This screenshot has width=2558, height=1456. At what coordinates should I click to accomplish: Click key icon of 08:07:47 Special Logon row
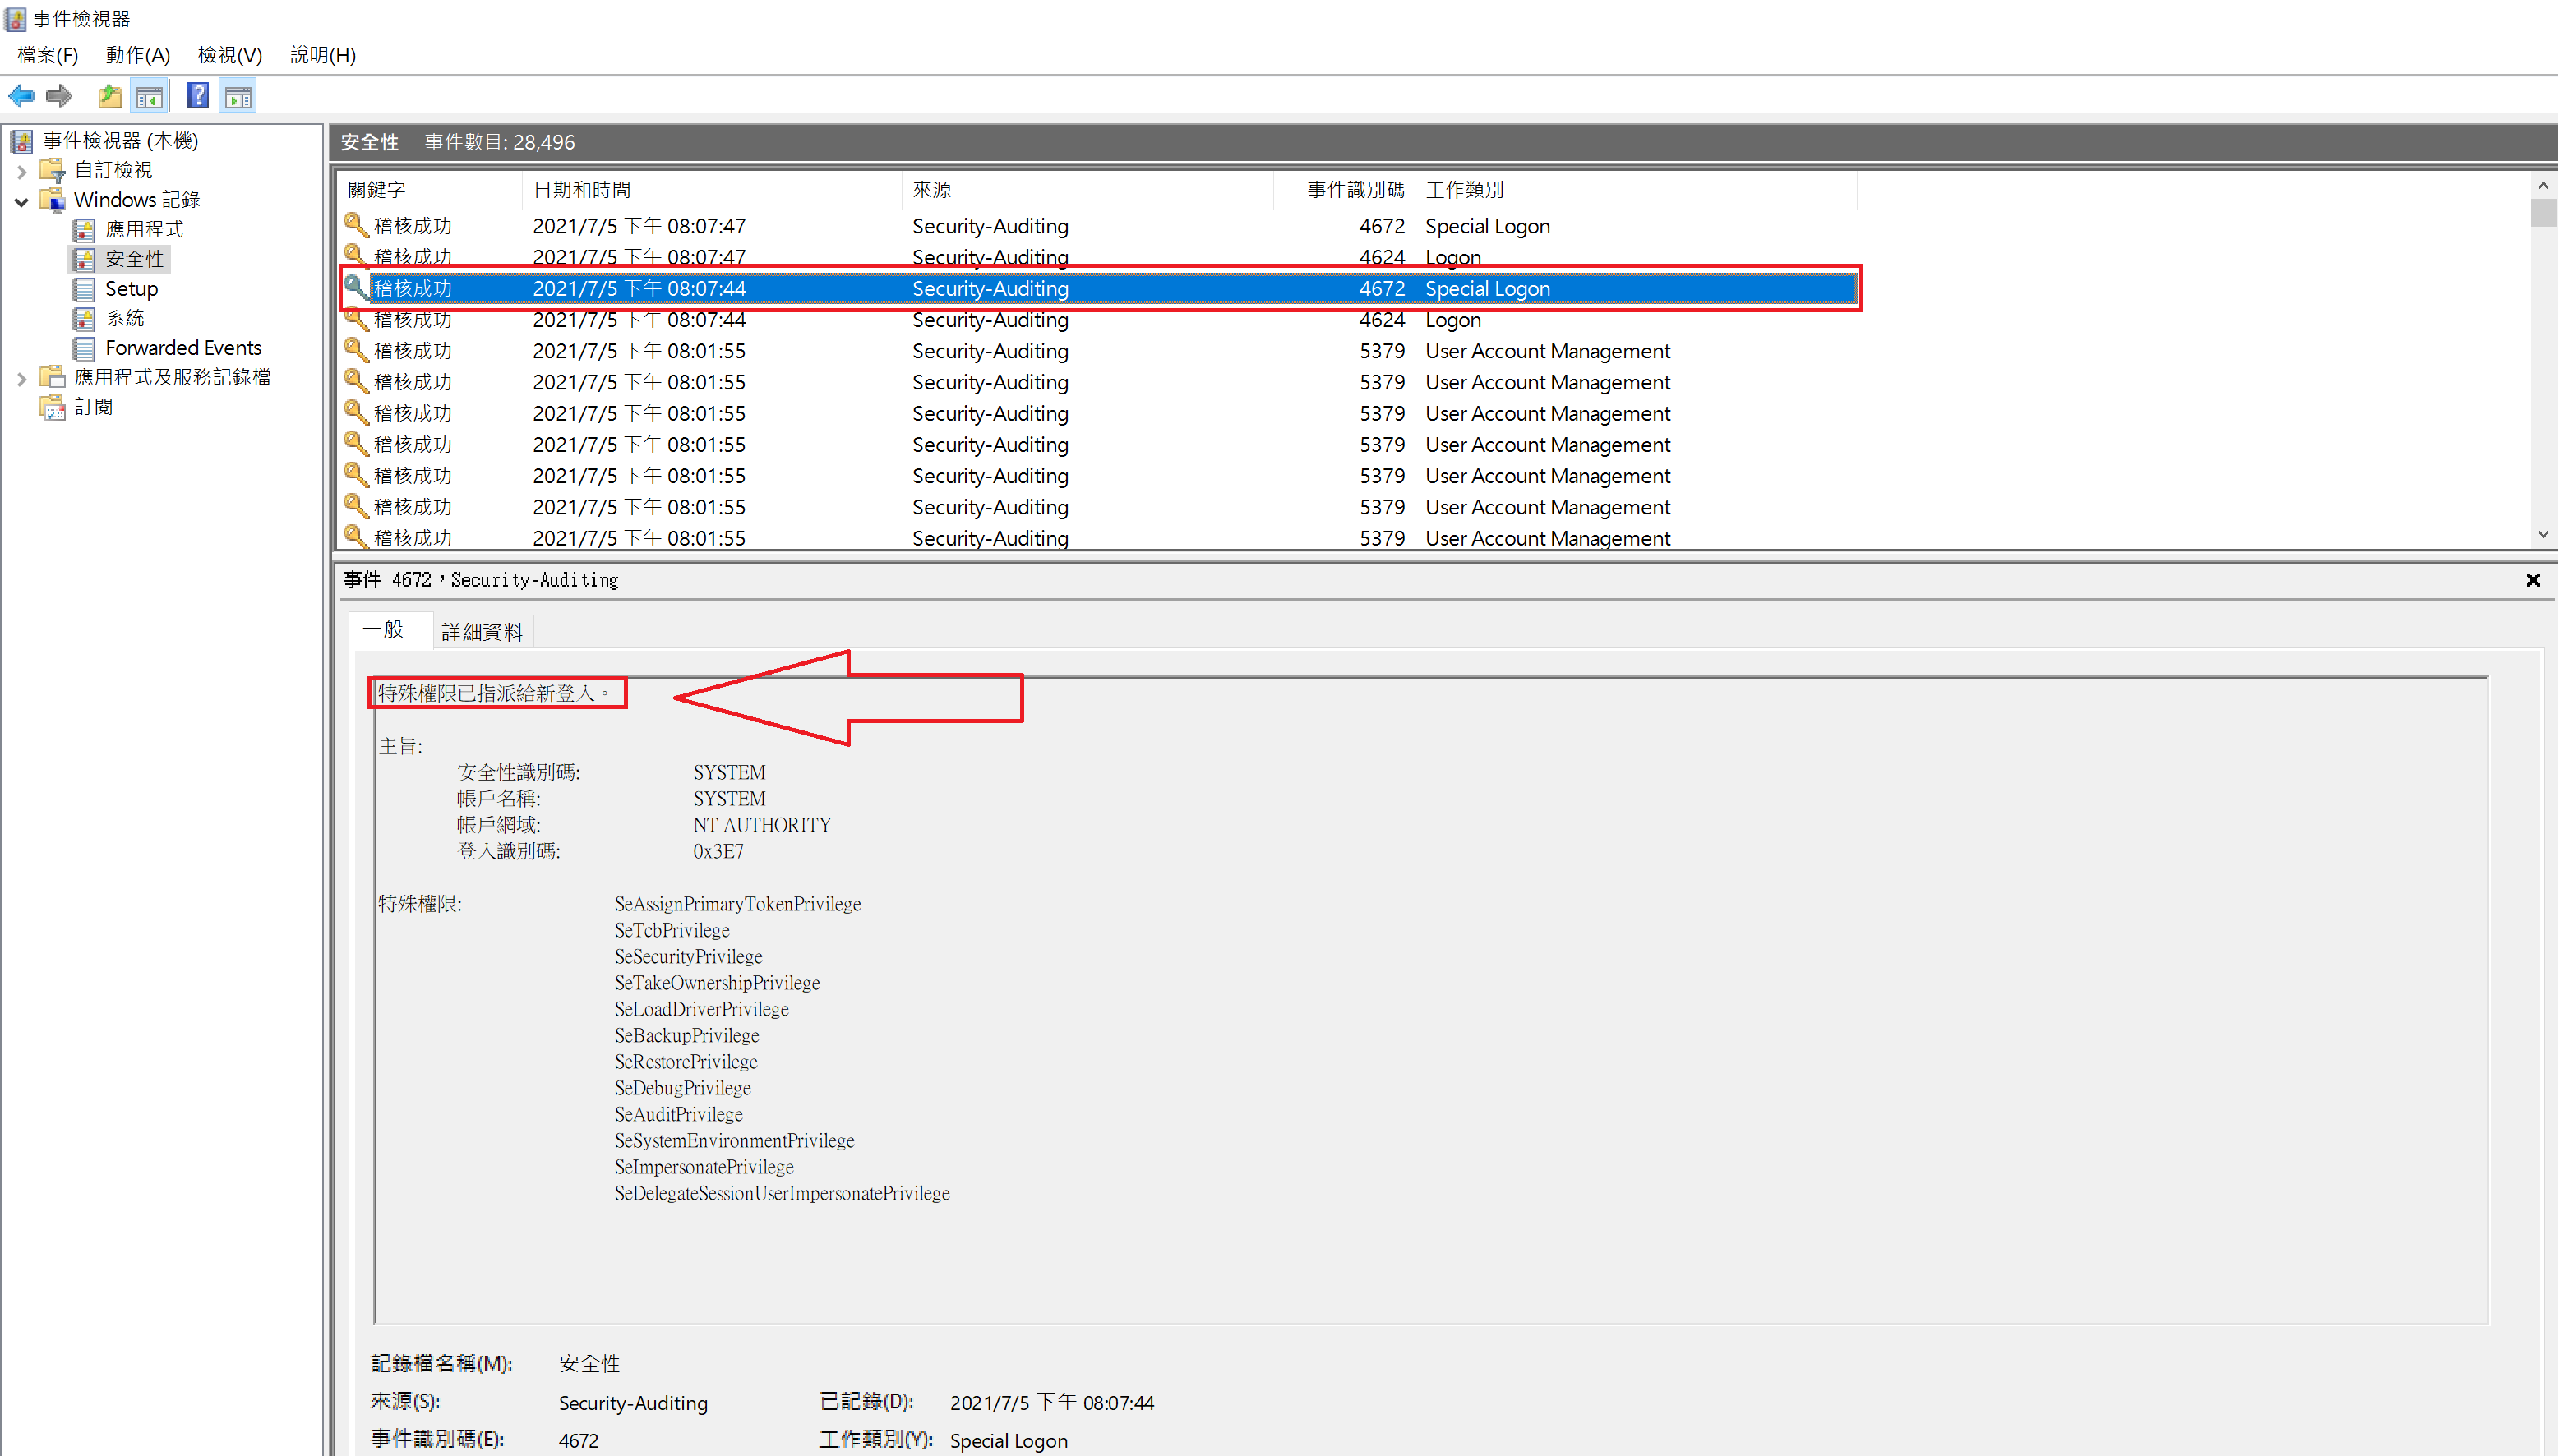355,225
